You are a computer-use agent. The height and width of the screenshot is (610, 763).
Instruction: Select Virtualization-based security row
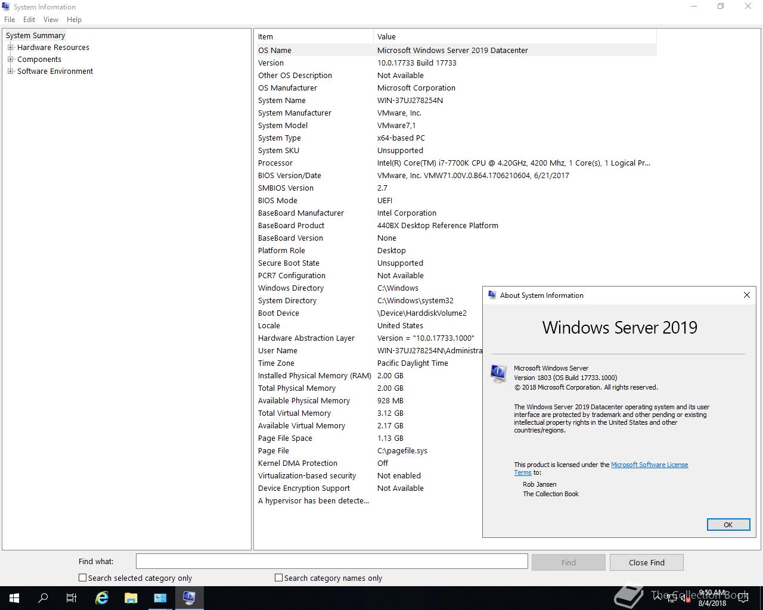[x=370, y=476]
